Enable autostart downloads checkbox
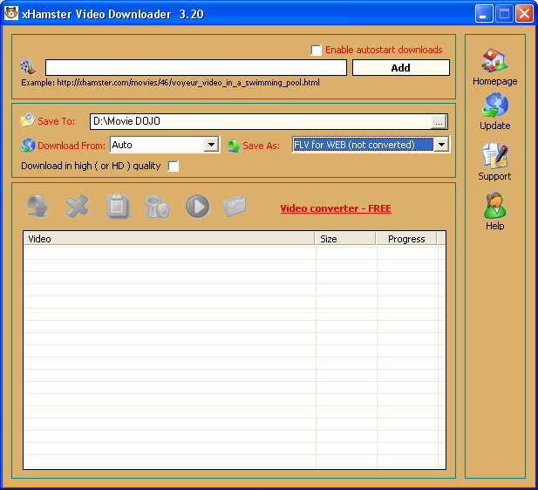This screenshot has height=490, width=538. 316,50
